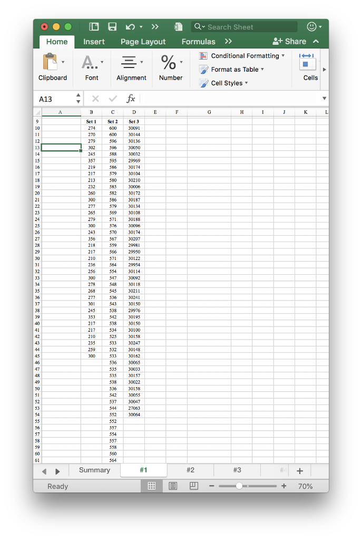Click the Name Box stepper arrows
Viewport: 362px width, 540px height.
(x=79, y=99)
